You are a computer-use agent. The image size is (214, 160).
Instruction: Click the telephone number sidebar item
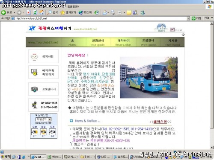(43, 105)
